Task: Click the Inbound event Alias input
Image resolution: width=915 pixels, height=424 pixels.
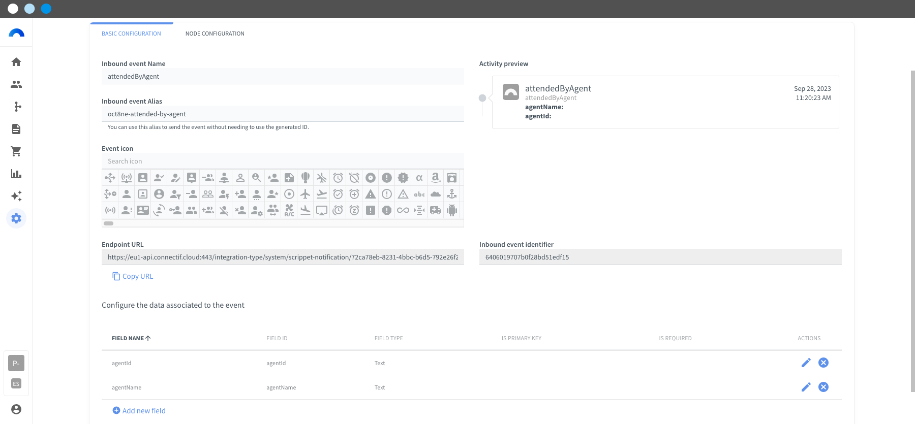Action: pyautogui.click(x=283, y=114)
